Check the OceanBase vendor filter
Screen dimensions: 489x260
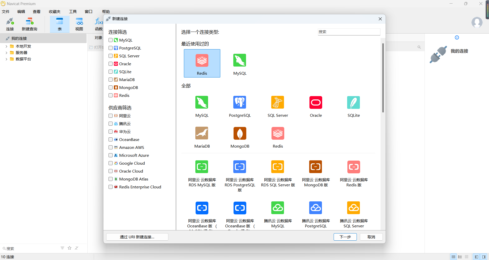click(x=111, y=139)
